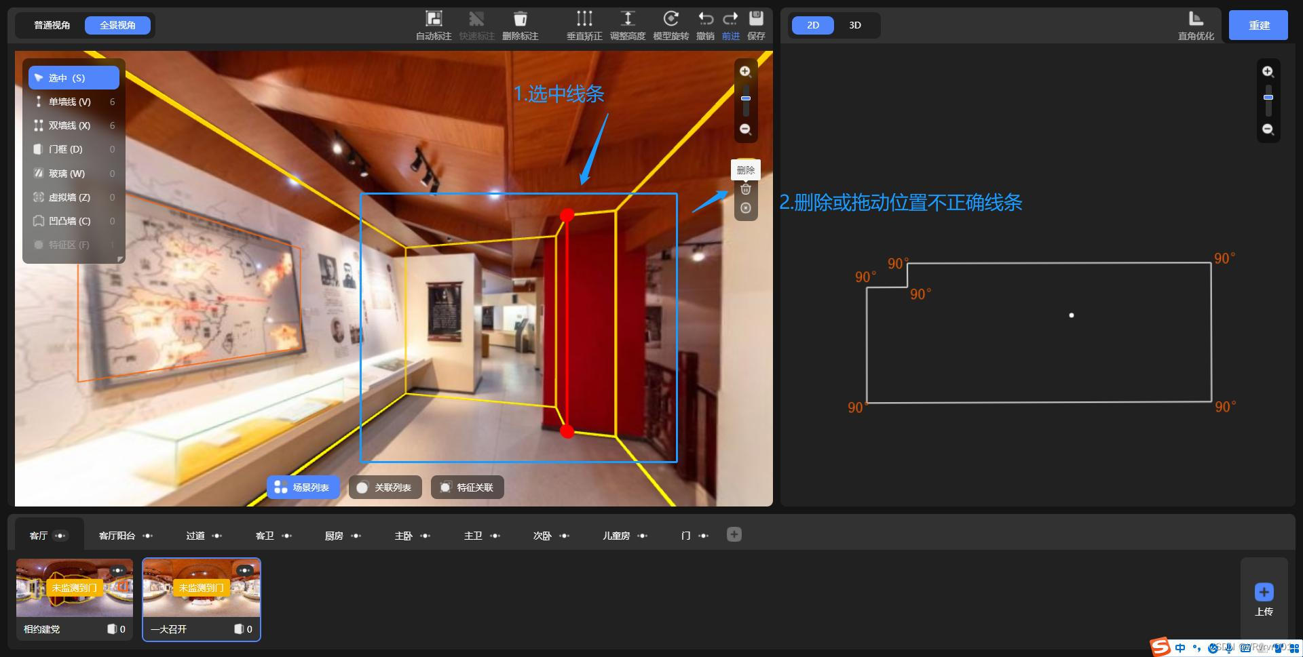The height and width of the screenshot is (657, 1303).
Task: Open options dots for 客厅阳台 tab
Action: (147, 536)
